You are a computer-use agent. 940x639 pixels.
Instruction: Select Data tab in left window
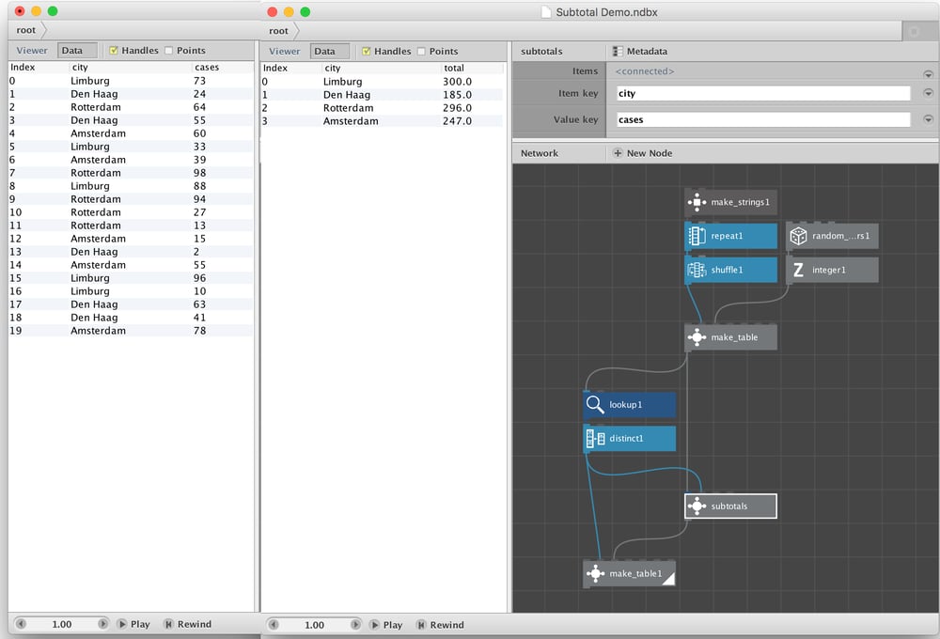77,51
